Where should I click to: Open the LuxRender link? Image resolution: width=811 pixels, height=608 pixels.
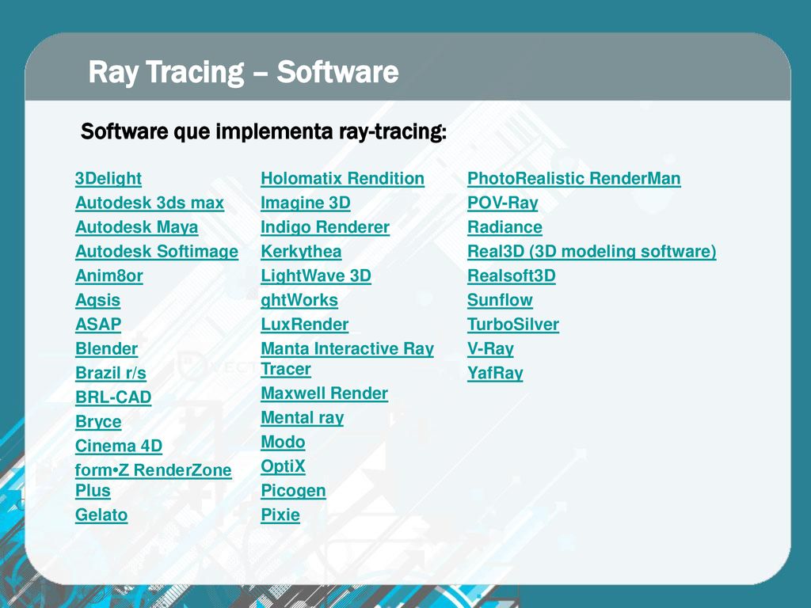[x=305, y=324]
